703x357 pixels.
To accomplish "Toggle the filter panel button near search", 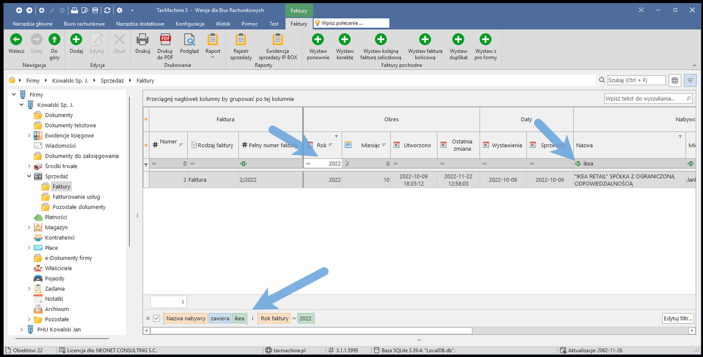I will coord(690,80).
